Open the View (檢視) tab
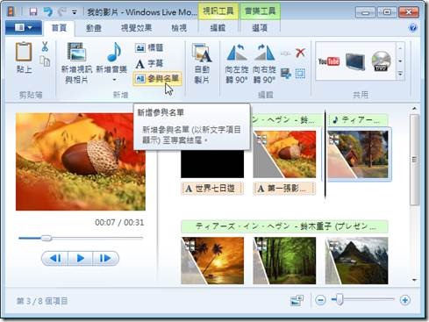This screenshot has height=322, width=429. coord(179,28)
